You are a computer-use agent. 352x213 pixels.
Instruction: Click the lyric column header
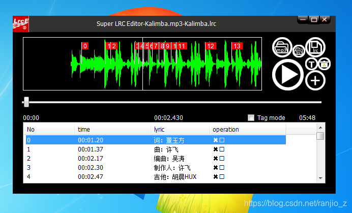(x=180, y=129)
